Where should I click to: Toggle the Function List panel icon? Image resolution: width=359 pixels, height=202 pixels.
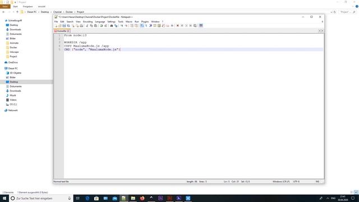click(163, 26)
